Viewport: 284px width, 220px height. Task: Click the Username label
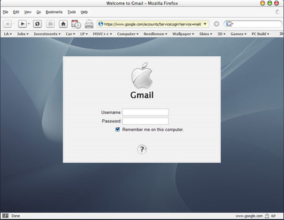(111, 112)
